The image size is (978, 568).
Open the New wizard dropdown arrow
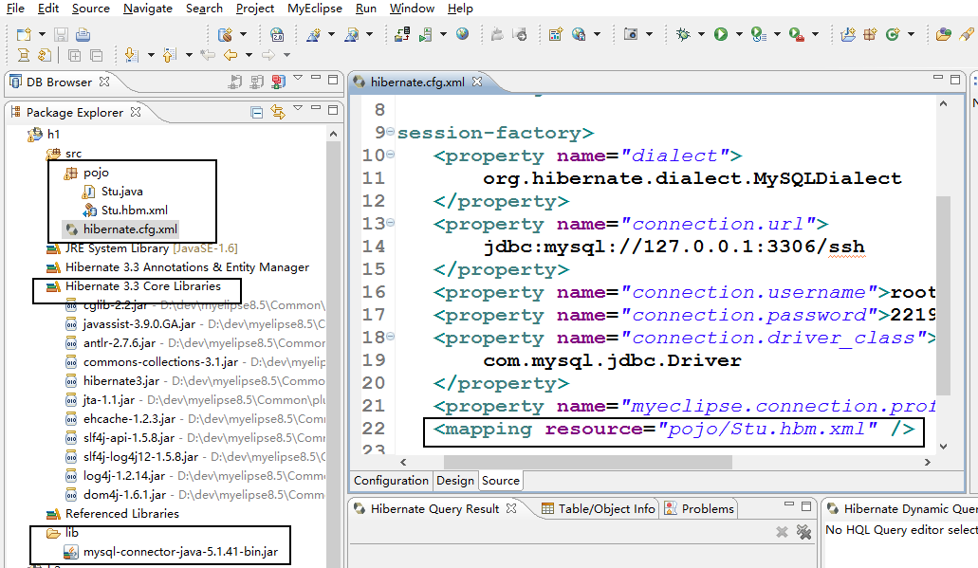(x=42, y=34)
